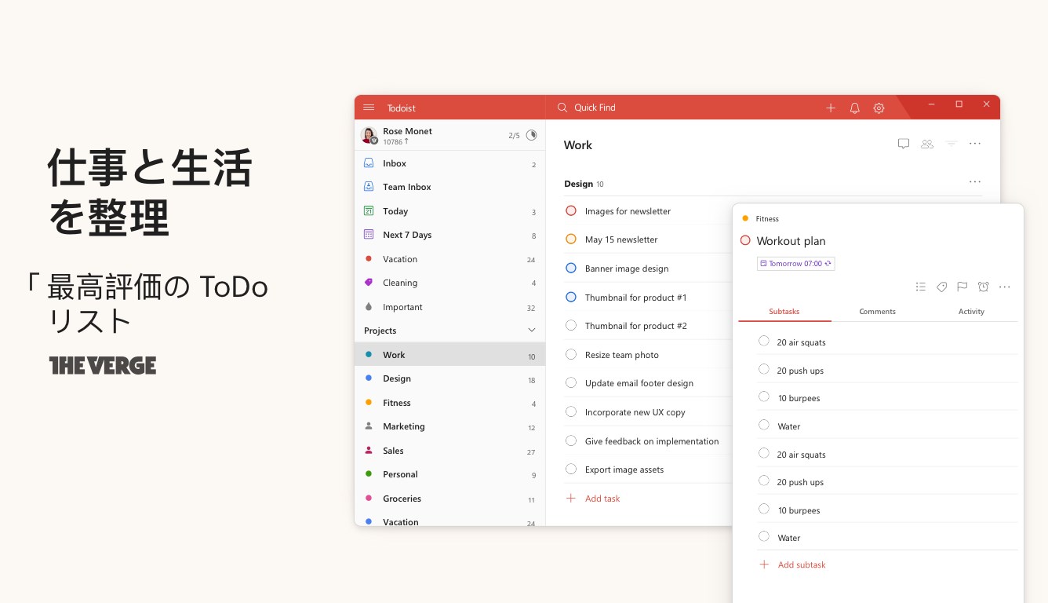This screenshot has height=603, width=1048.
Task: Complete task Update email footer design
Action: coord(571,382)
